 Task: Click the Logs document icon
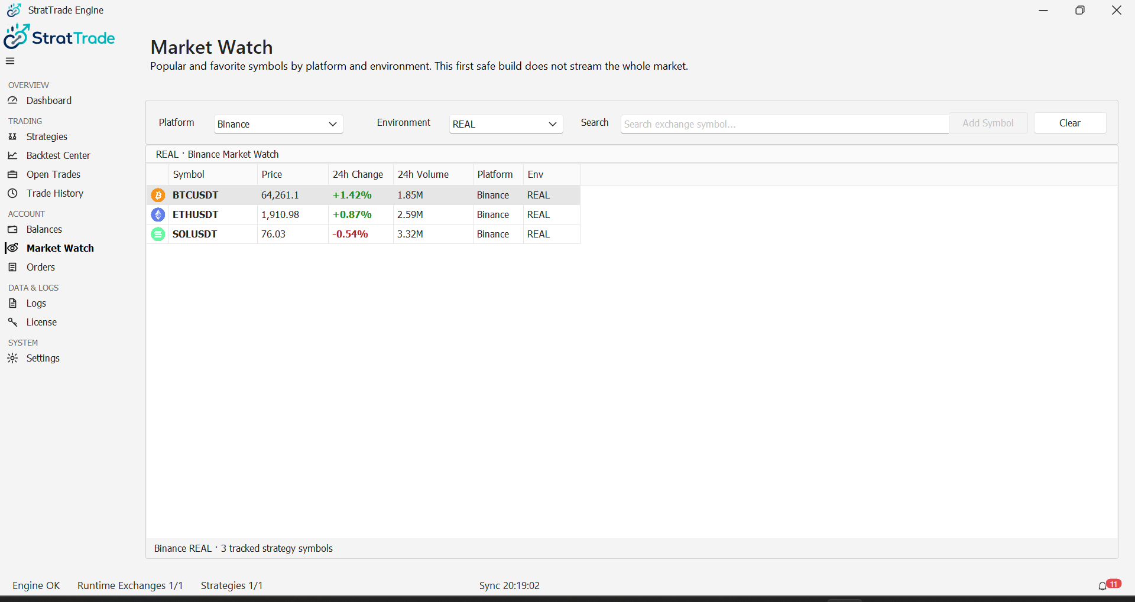coord(12,303)
